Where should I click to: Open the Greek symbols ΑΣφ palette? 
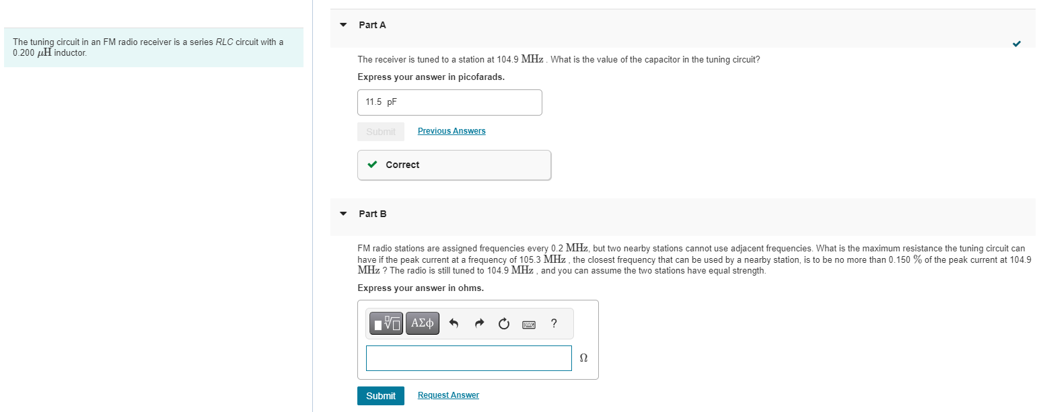click(x=422, y=324)
